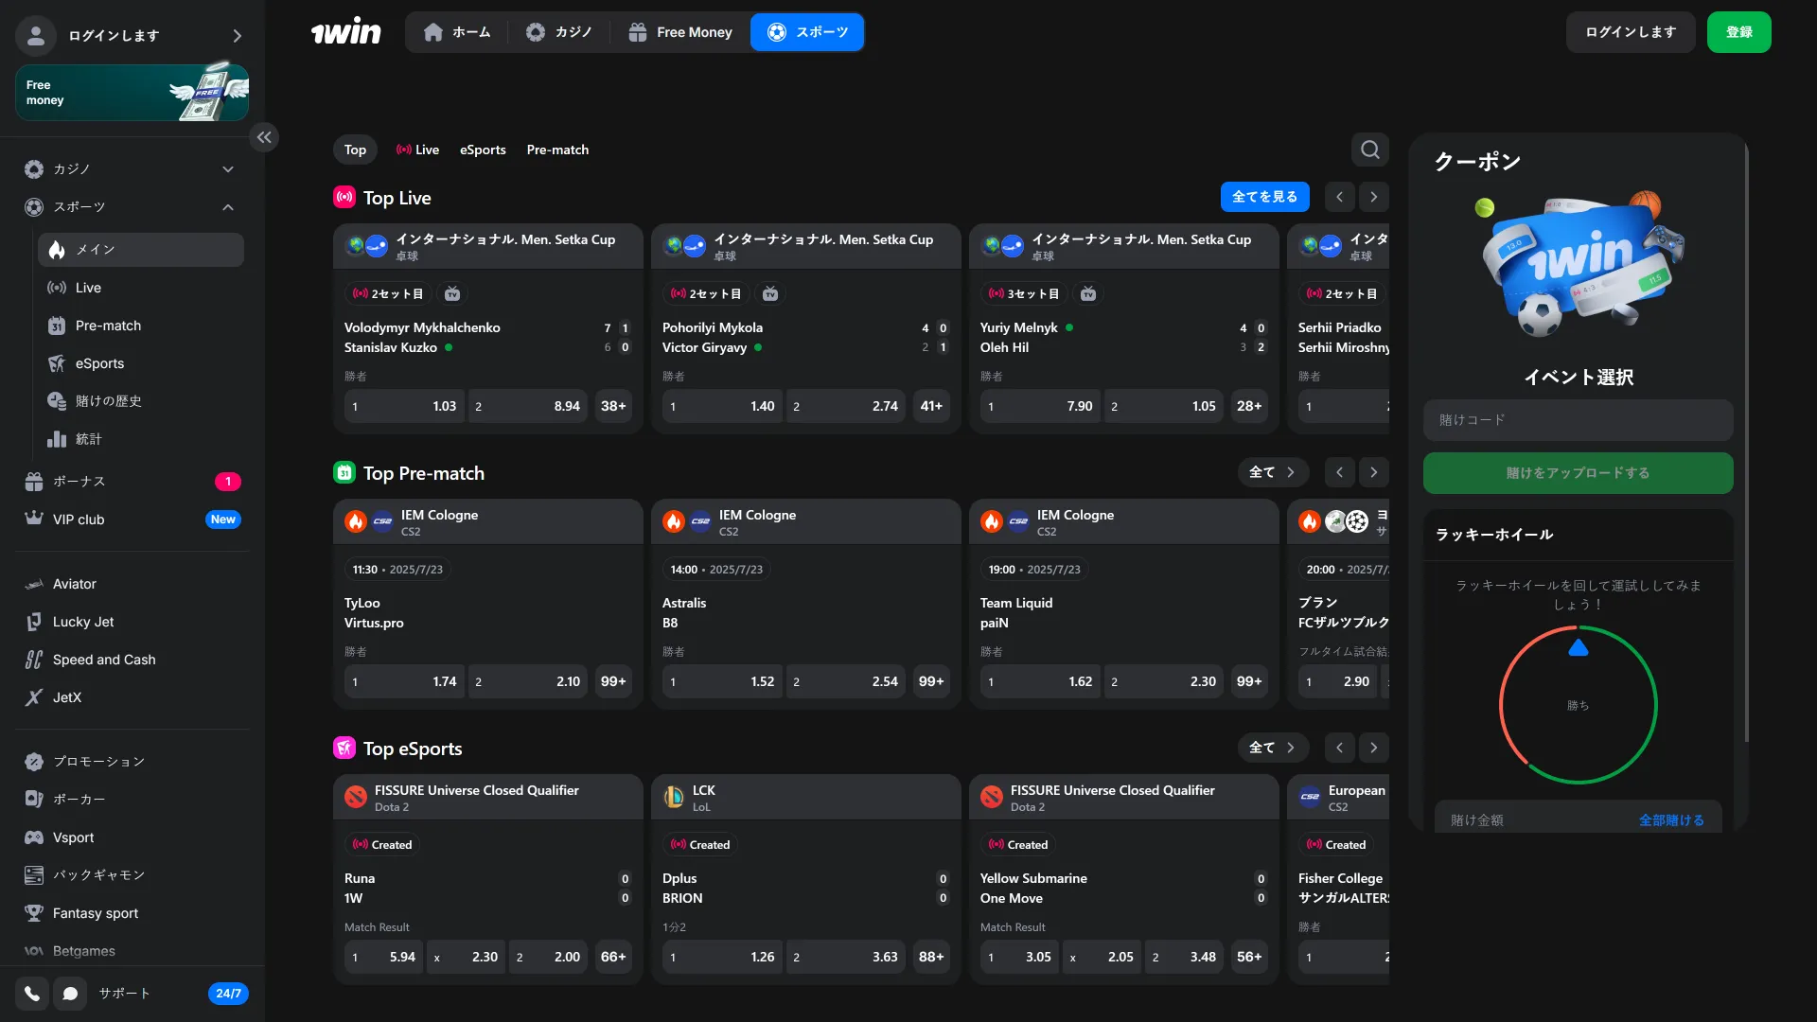Viewport: 1817px width, 1022px height.
Task: Bet on BRION at 3.63
Action: [x=846, y=957]
